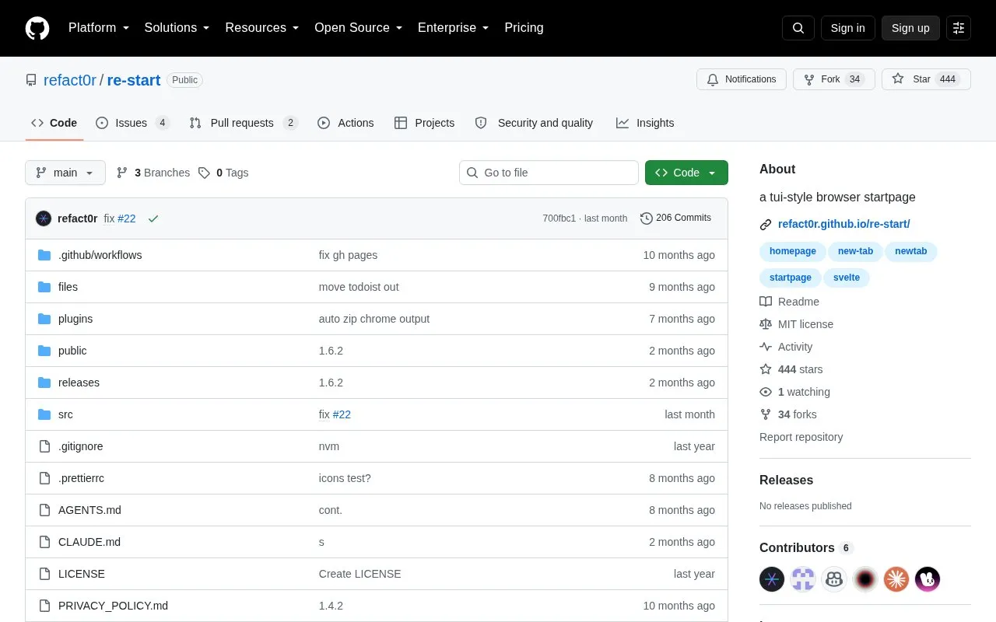Switch to the Insights tab

(645, 123)
